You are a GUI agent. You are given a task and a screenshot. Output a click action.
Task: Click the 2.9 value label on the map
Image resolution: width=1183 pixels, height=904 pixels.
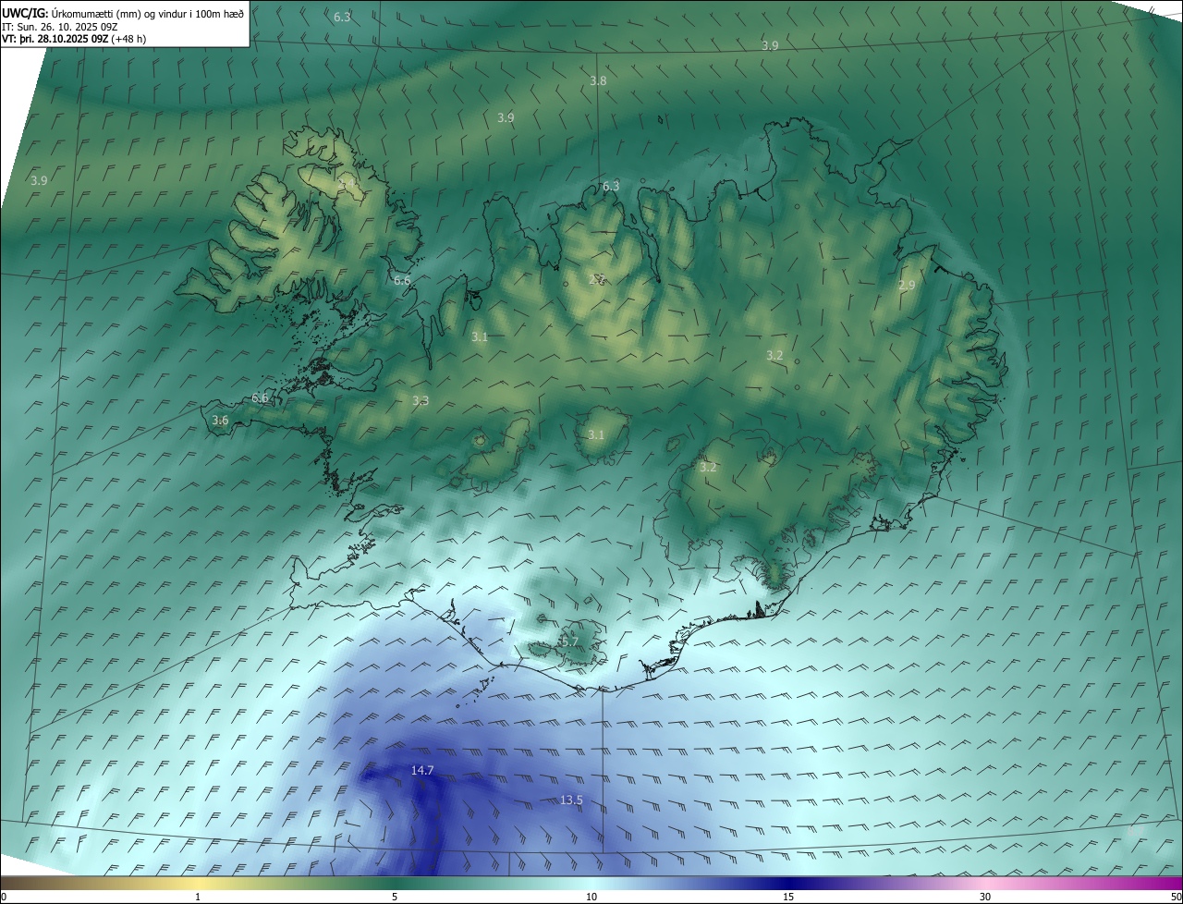point(907,286)
